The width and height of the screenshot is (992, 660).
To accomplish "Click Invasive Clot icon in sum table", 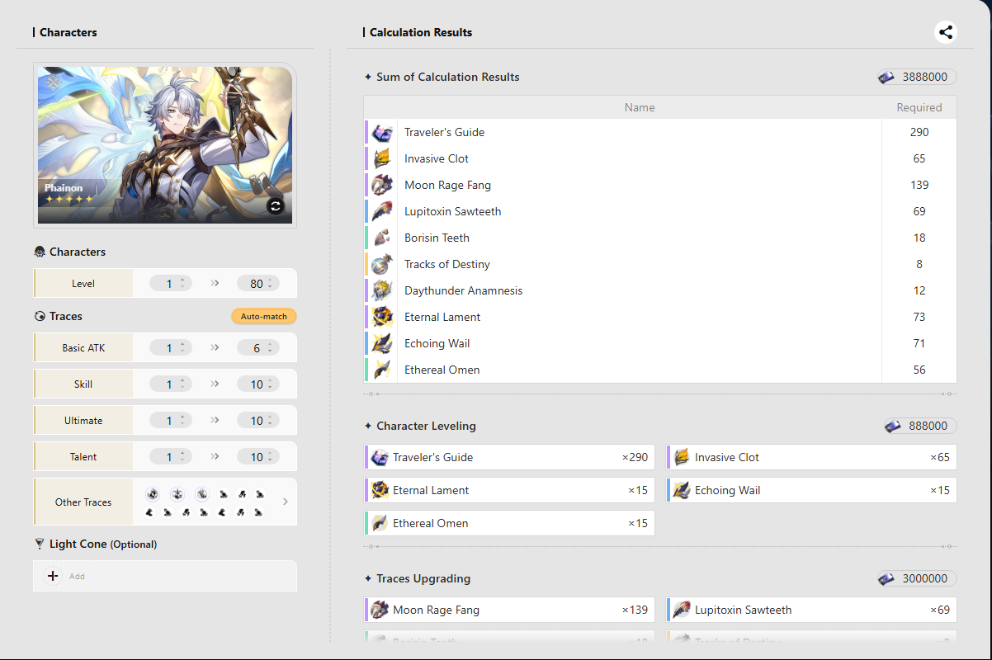I will [x=382, y=158].
